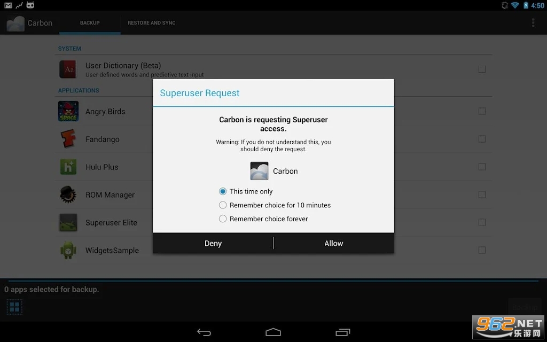Check the ROM Manager checkbox
Viewport: 547px width, 342px height.
click(482, 195)
